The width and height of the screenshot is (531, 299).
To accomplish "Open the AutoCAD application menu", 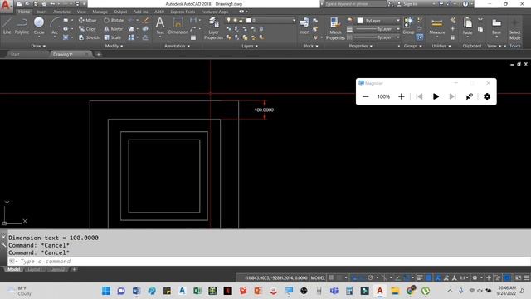I will click(x=6, y=6).
